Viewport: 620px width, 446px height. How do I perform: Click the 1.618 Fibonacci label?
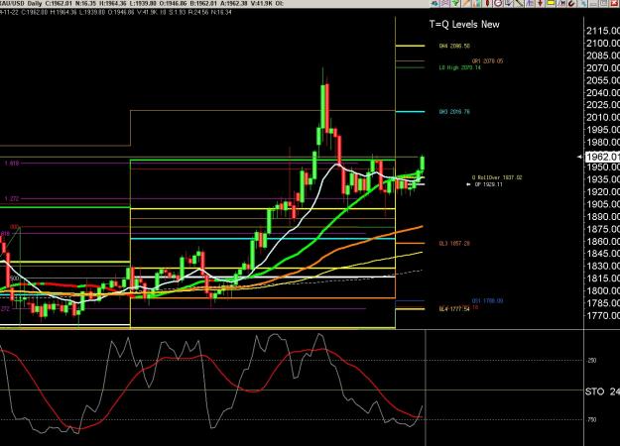click(12, 164)
